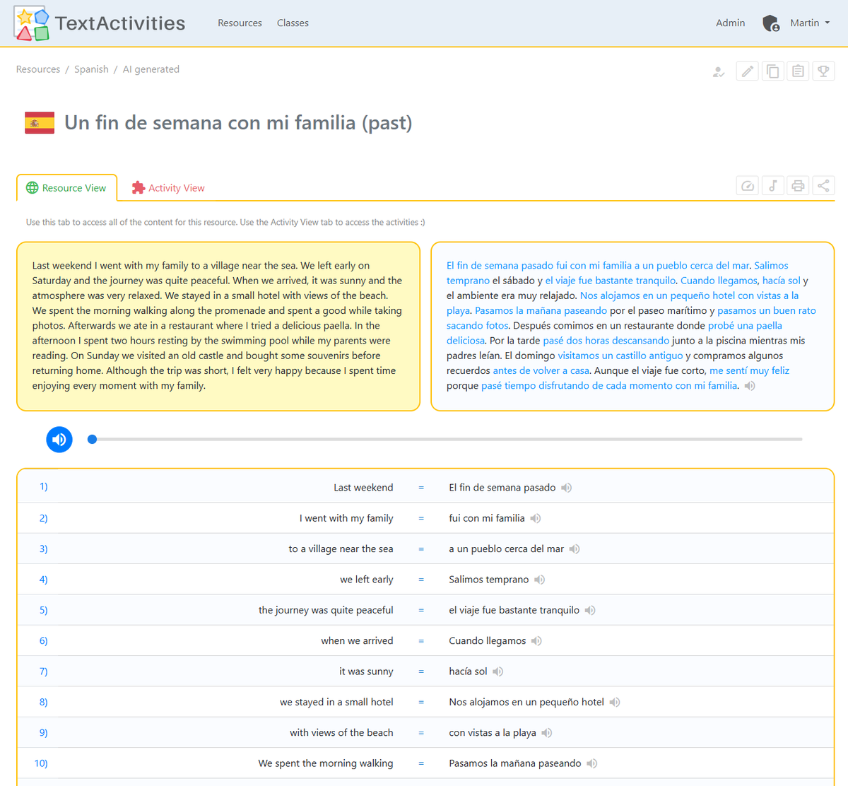
Task: Click phrase 'antes de volver a casa'
Action: (x=541, y=370)
